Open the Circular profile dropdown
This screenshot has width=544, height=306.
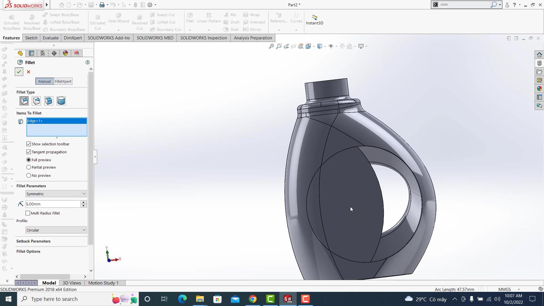tap(56, 230)
